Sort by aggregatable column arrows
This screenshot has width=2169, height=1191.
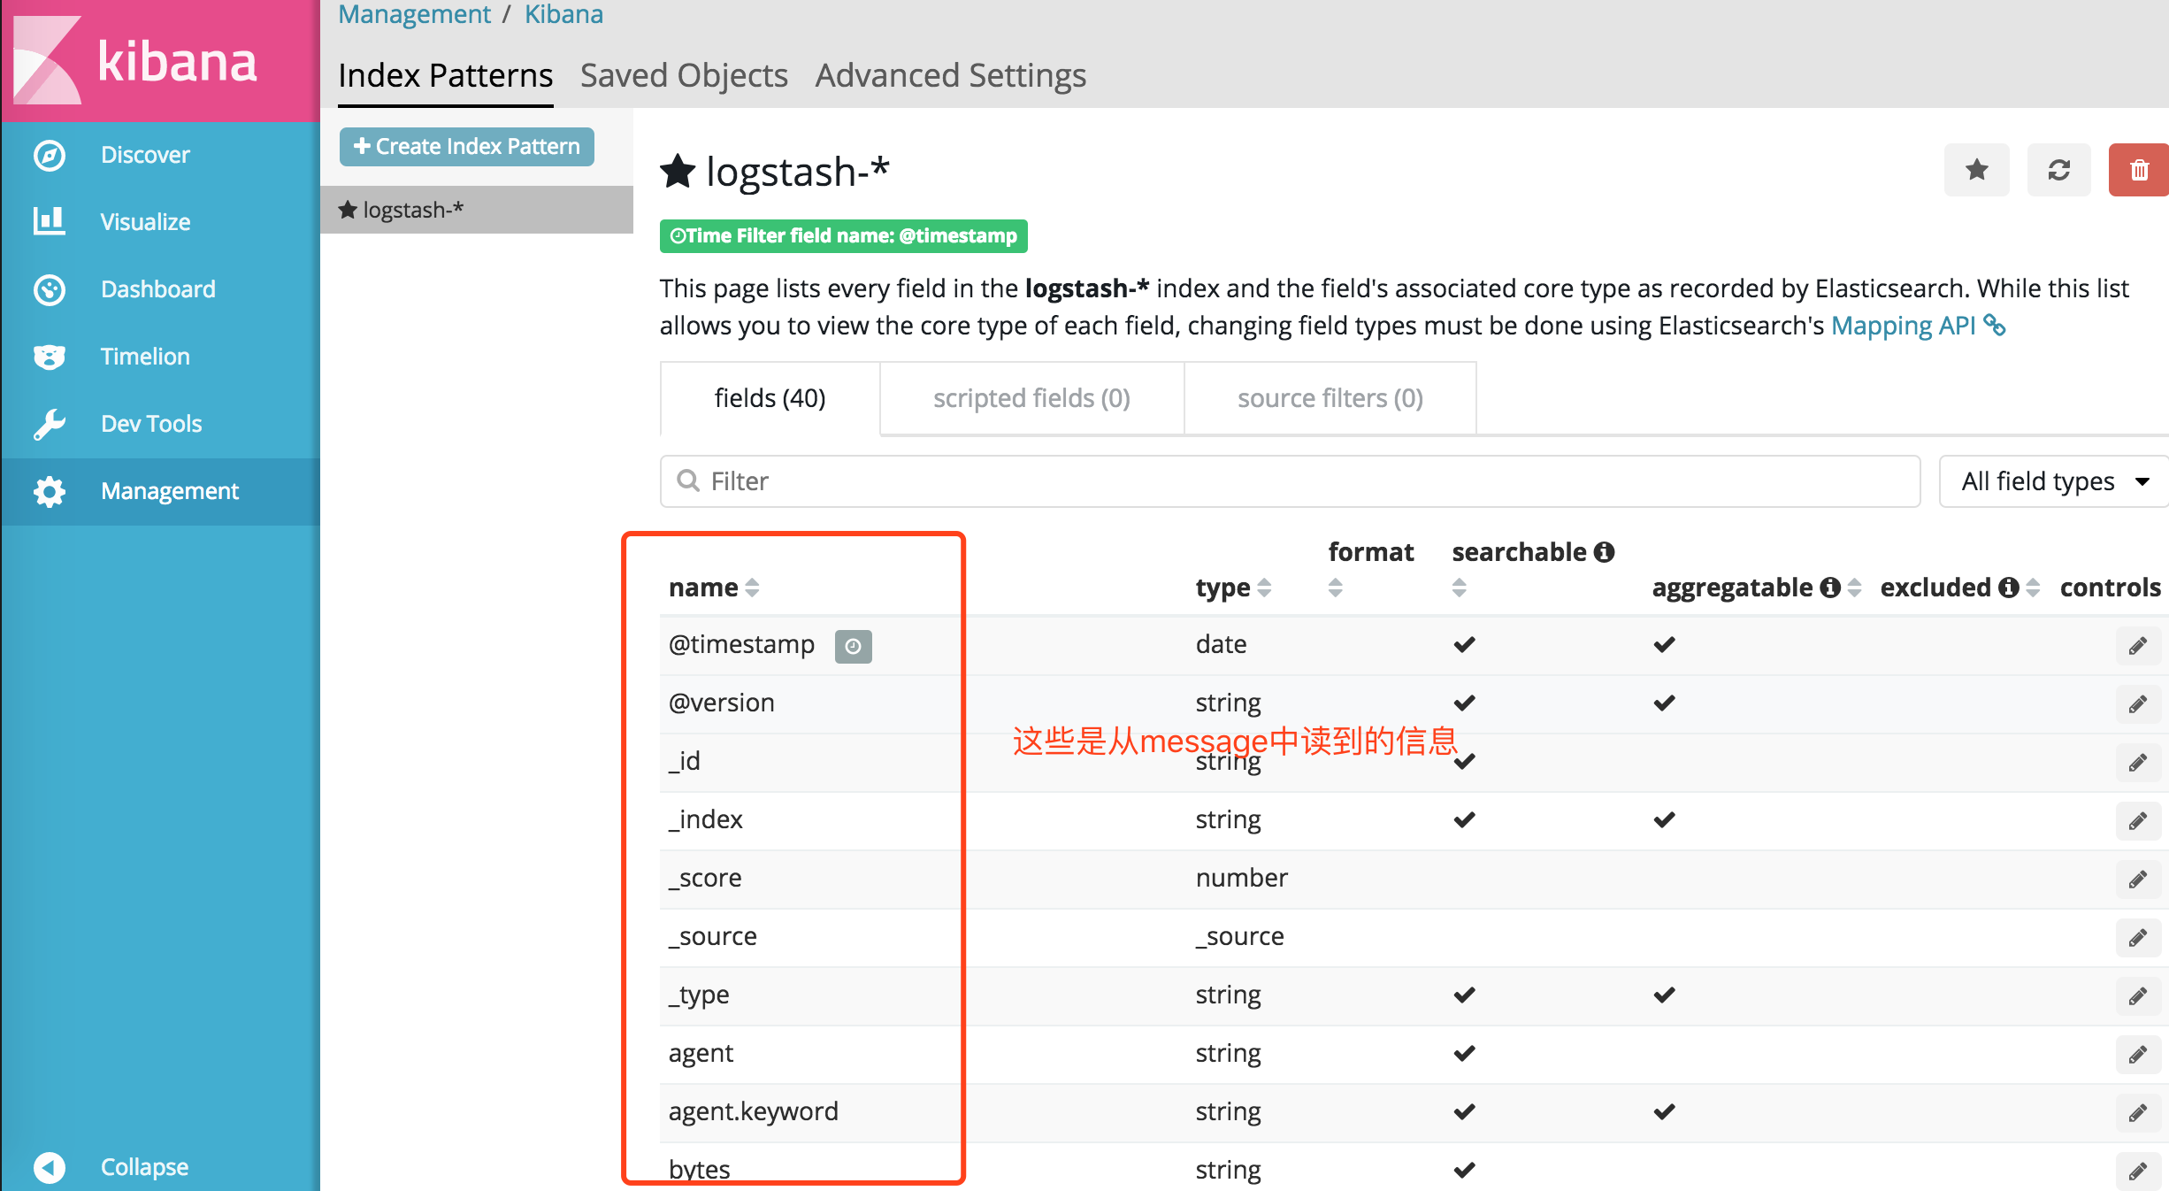tap(1854, 588)
